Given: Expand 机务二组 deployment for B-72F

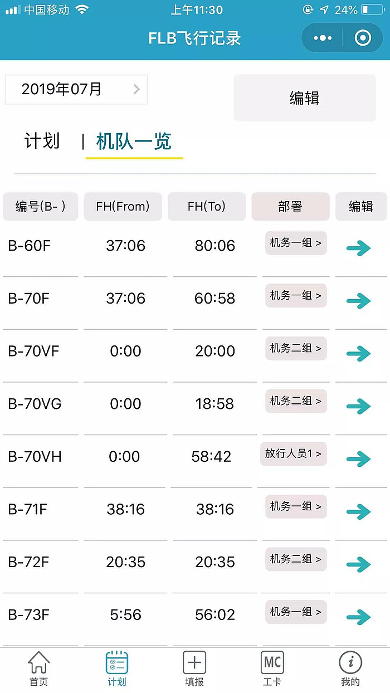Looking at the screenshot, I should 296,559.
